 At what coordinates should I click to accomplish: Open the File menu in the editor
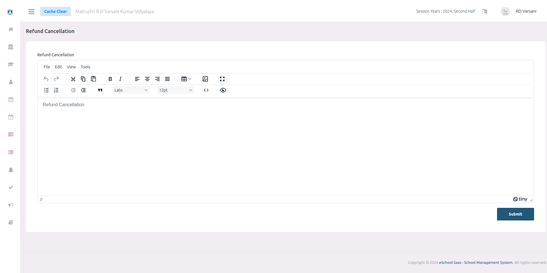pyautogui.click(x=47, y=67)
